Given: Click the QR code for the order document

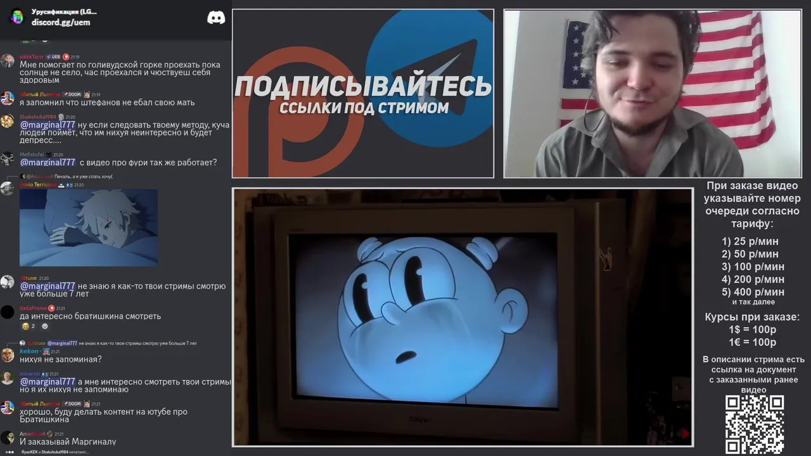Looking at the screenshot, I should [755, 425].
